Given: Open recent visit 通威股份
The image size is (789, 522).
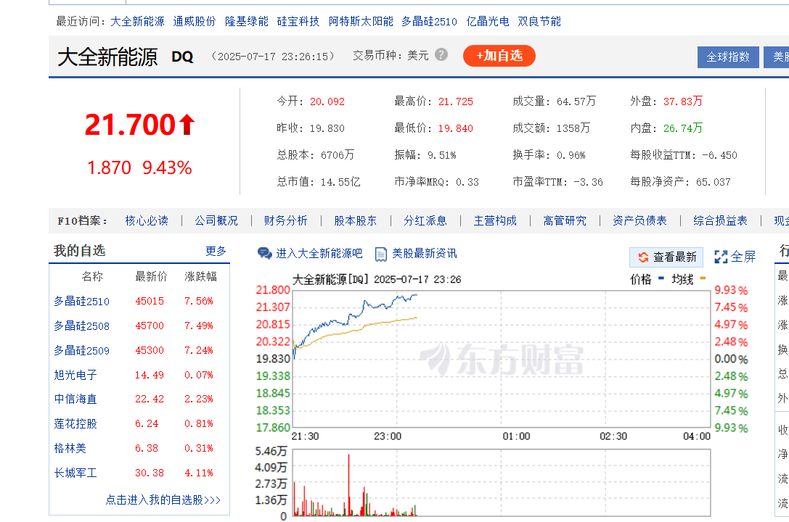Looking at the screenshot, I should (195, 22).
